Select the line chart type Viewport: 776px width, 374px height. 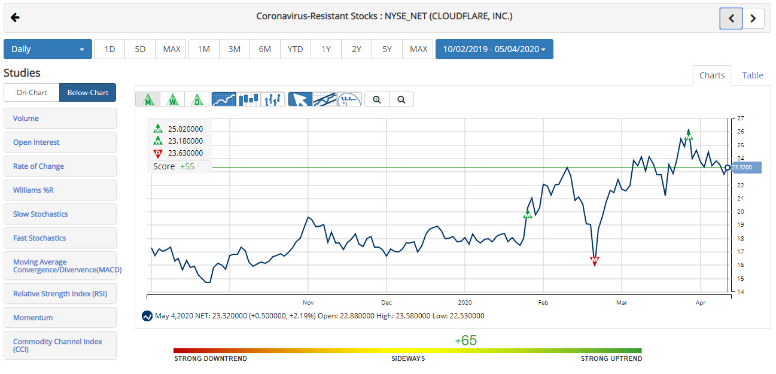[224, 99]
